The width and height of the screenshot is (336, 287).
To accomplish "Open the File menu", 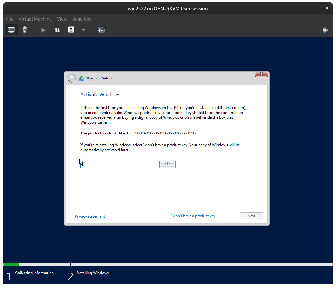I will pos(9,19).
